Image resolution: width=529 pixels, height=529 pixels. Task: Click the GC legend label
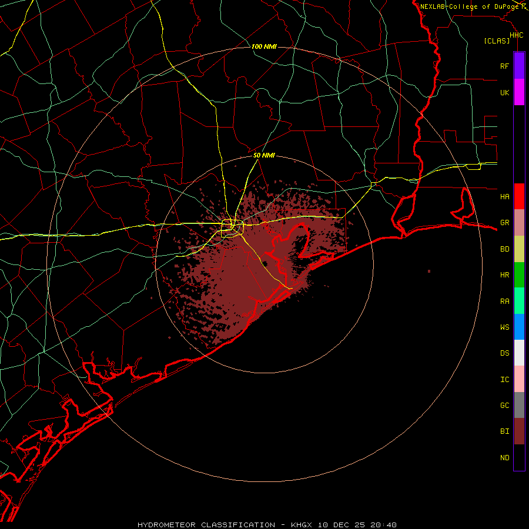504,405
